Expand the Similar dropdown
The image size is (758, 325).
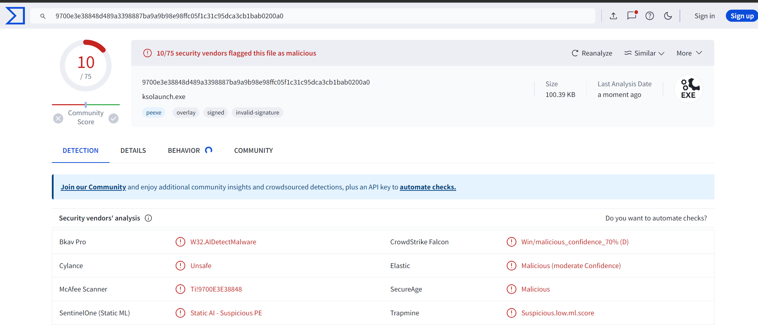coord(644,53)
